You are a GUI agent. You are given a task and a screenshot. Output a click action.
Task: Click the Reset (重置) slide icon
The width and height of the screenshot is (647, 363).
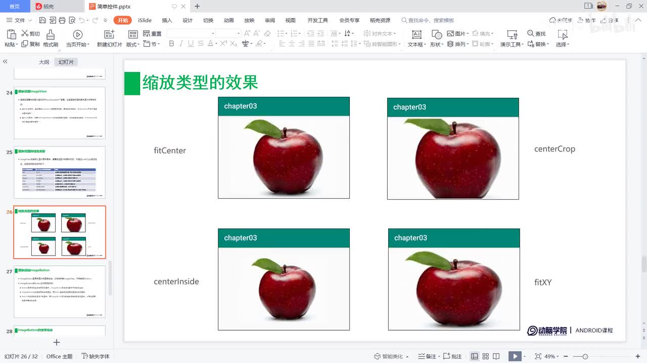tap(147, 33)
